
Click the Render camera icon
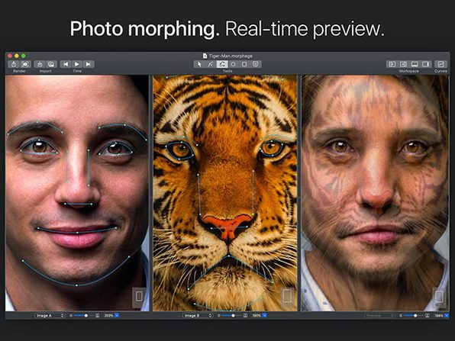(25, 64)
